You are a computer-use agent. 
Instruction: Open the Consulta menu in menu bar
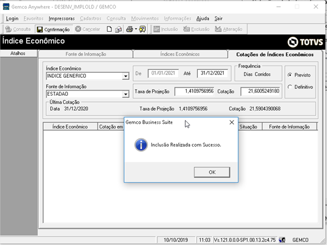(x=116, y=18)
